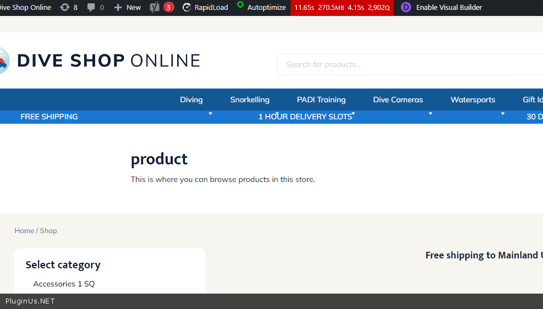Screen dimensions: 543x309
Task: Open Query Monitor red performance stats
Action: tap(342, 8)
